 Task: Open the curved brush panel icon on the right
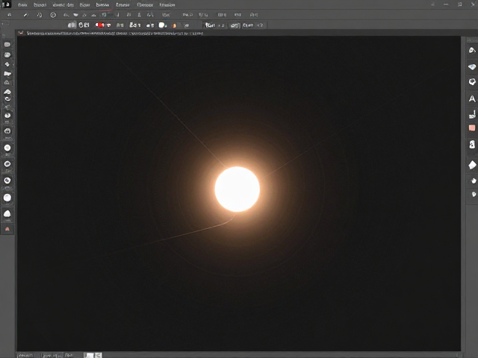point(472,50)
